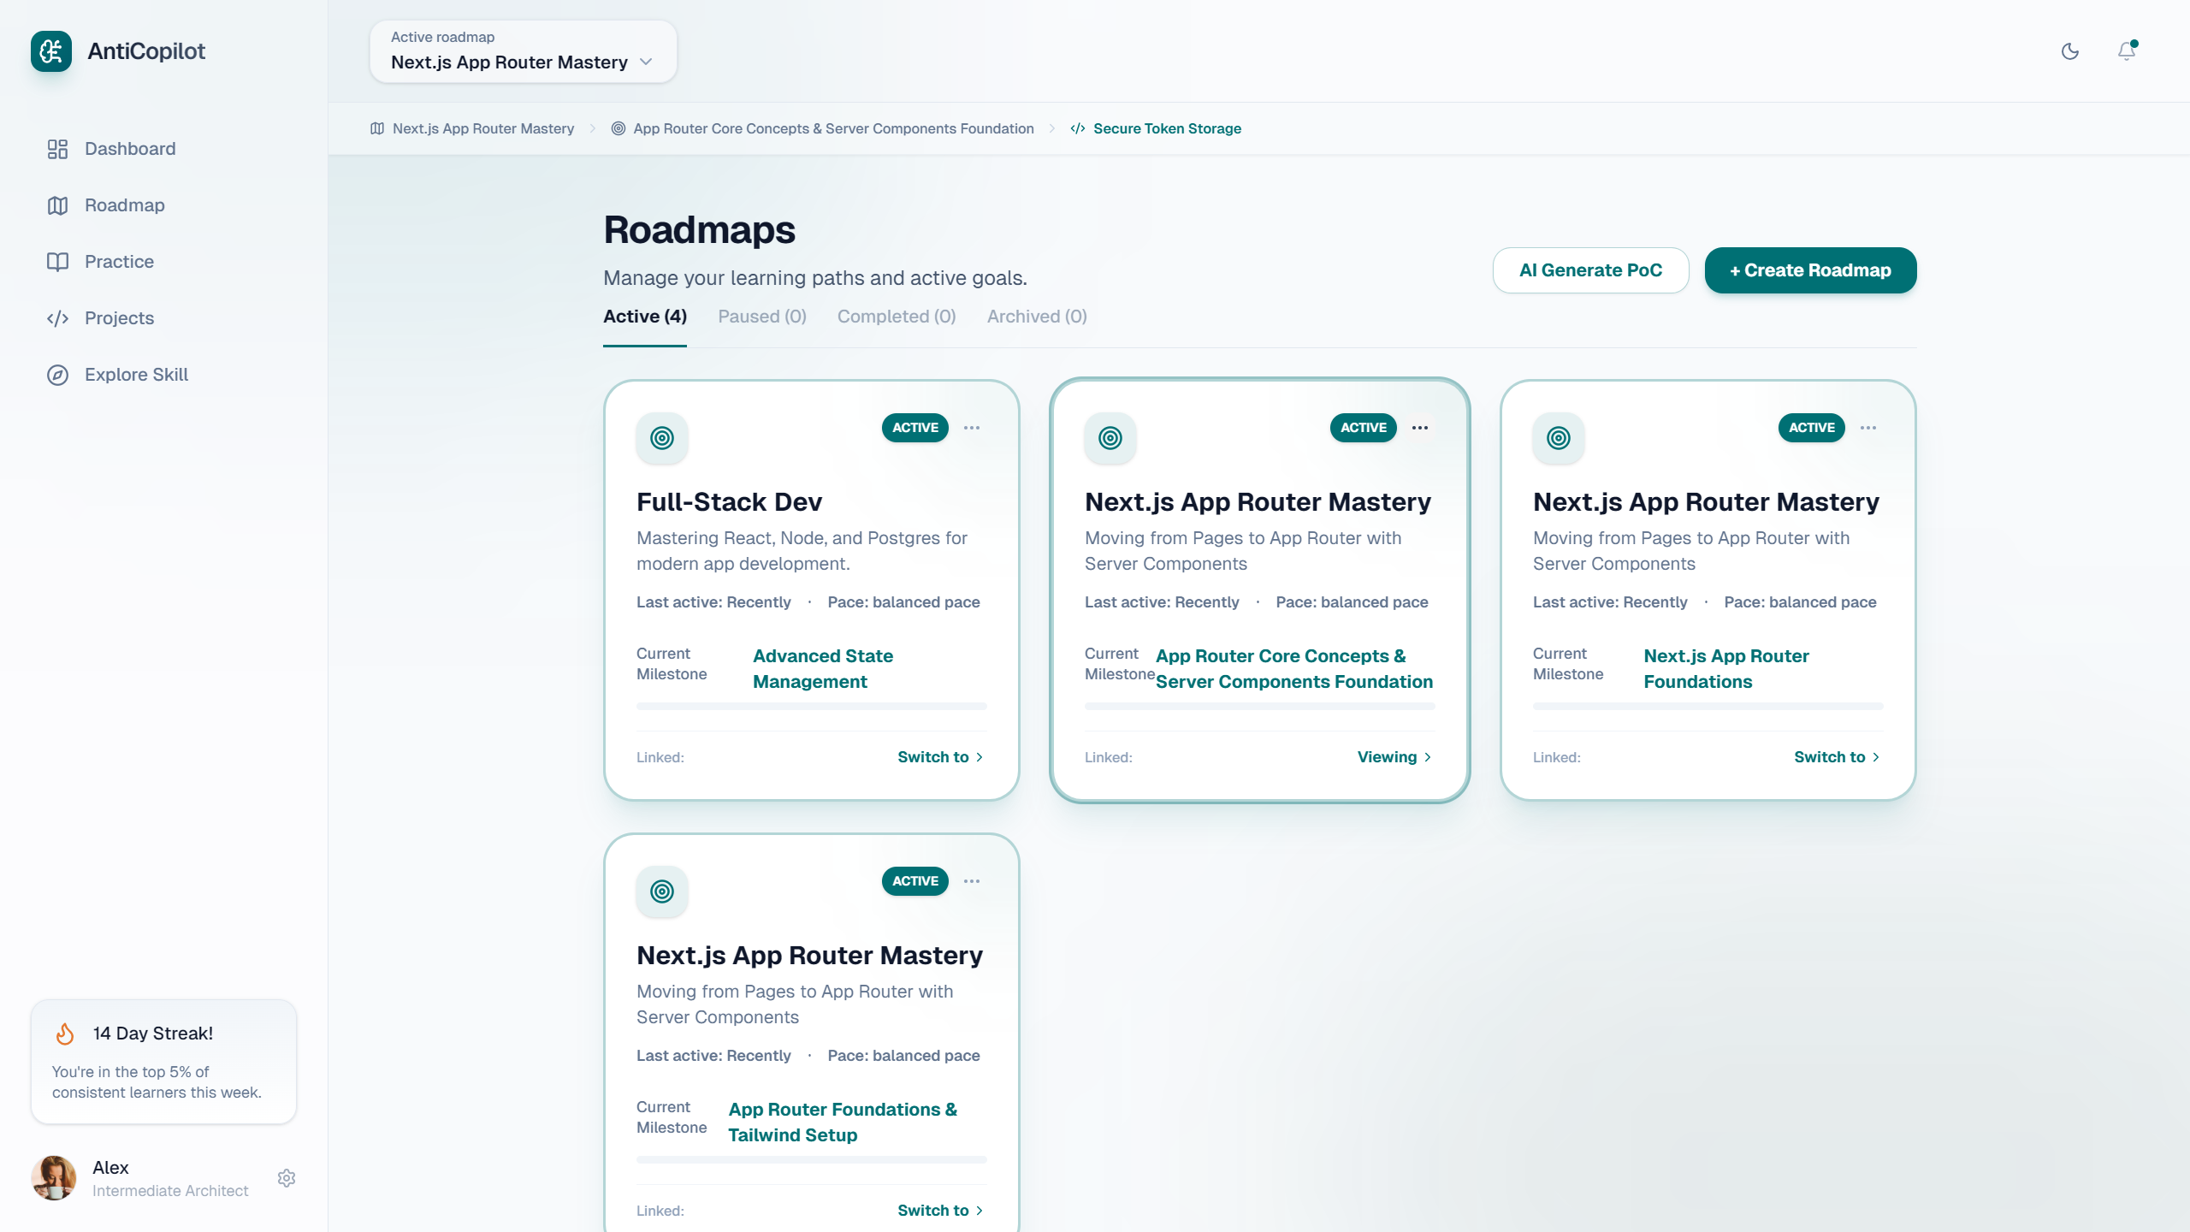Click the code icon in breadcrumb
Image resolution: width=2190 pixels, height=1232 pixels.
[x=1078, y=128]
